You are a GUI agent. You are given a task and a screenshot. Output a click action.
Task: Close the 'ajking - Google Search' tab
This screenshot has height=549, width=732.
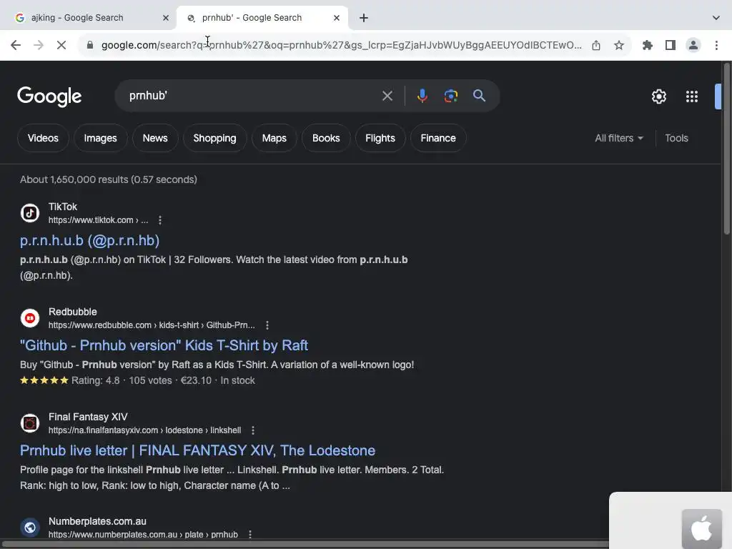(x=166, y=18)
